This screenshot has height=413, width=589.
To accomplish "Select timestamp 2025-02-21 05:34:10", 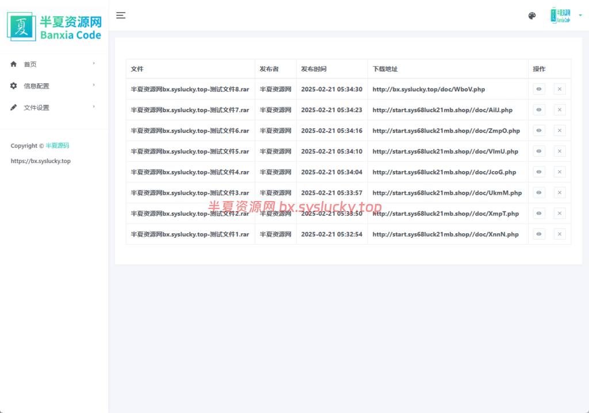I will pos(332,151).
